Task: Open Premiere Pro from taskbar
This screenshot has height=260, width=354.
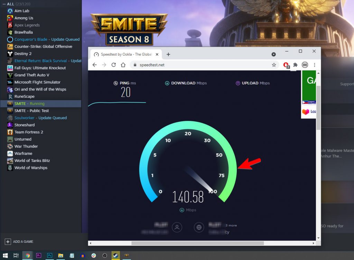Action: tap(39, 256)
